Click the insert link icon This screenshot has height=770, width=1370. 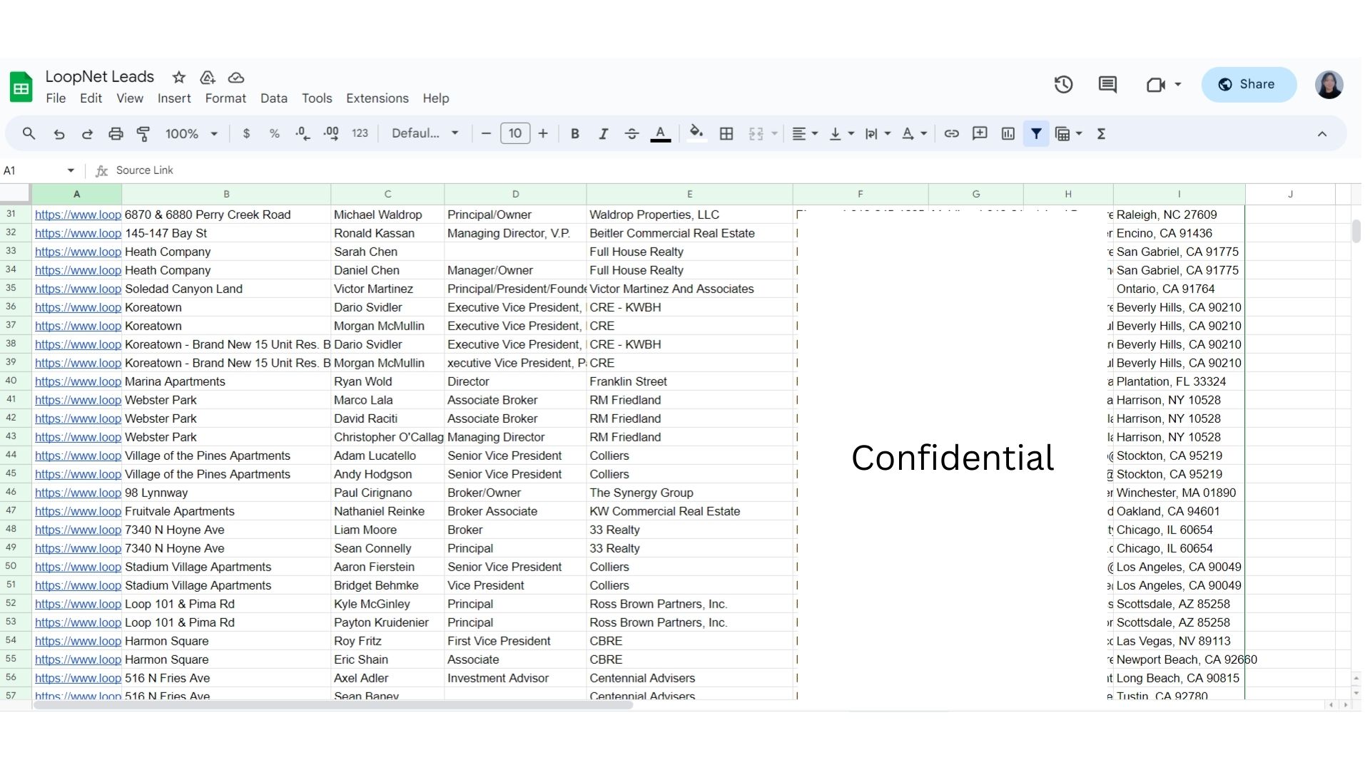(951, 134)
